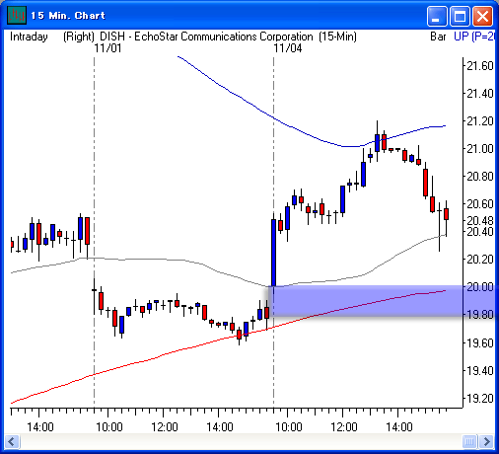Click the left scroll arrow button
Image resolution: width=499 pixels, height=454 pixels.
(13, 441)
